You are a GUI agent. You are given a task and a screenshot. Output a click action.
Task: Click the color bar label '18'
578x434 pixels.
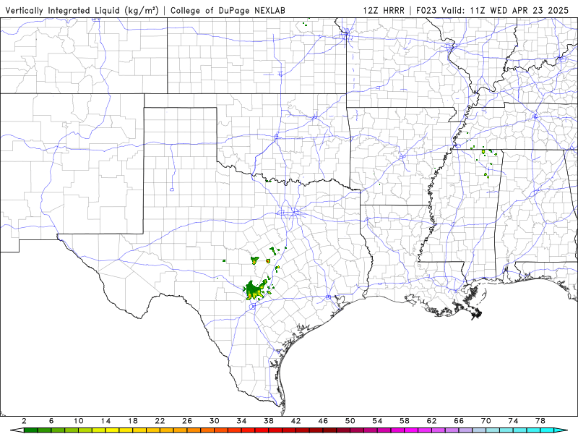(x=133, y=421)
